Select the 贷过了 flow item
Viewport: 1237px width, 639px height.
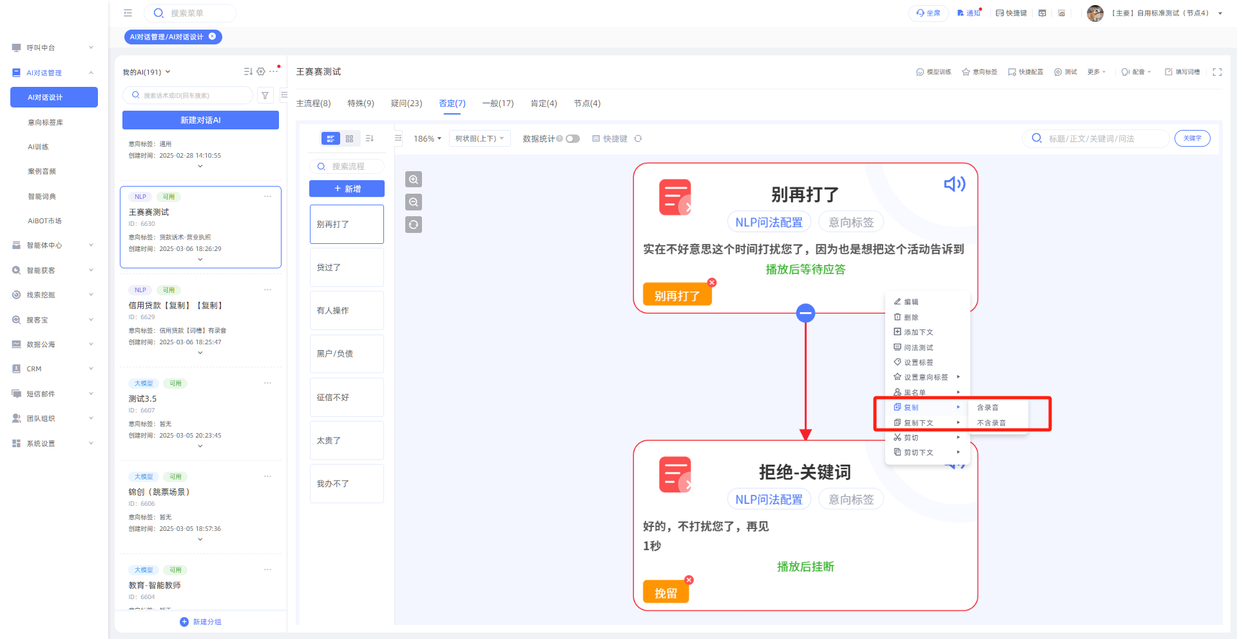[x=347, y=267]
